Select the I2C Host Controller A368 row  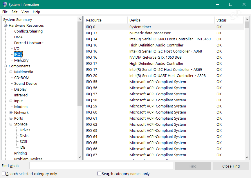[x=165, y=51]
